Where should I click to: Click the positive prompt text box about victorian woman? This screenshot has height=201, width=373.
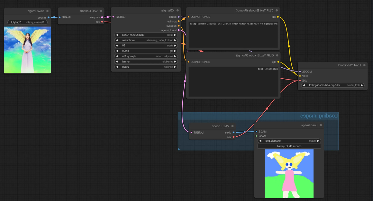click(233, 35)
